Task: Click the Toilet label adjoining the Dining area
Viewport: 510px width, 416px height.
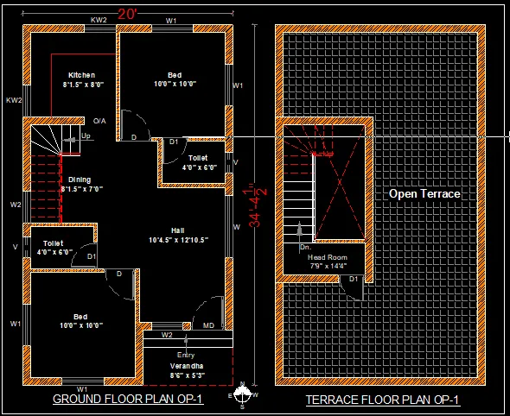Action: [x=53, y=243]
